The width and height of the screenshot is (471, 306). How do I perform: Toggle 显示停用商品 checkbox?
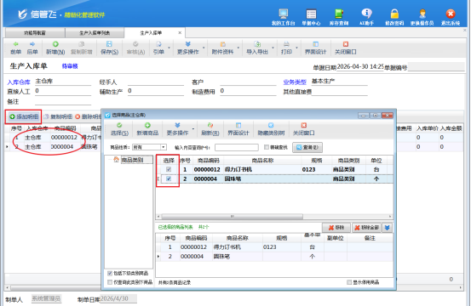click(349, 282)
